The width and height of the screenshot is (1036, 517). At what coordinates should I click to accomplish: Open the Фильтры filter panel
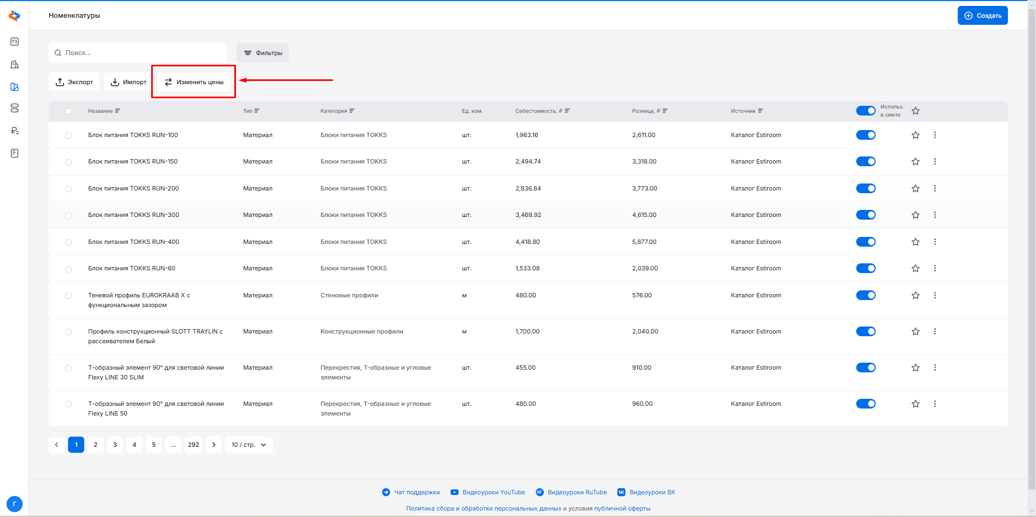[x=262, y=53]
